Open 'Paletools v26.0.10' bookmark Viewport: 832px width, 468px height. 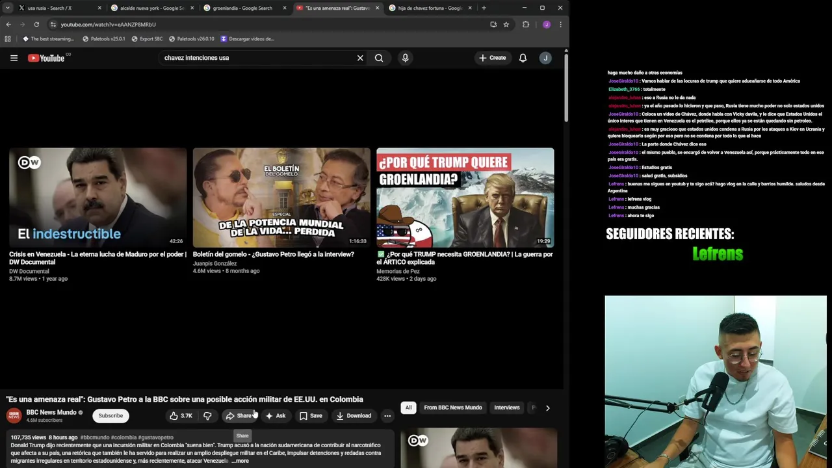coord(191,39)
